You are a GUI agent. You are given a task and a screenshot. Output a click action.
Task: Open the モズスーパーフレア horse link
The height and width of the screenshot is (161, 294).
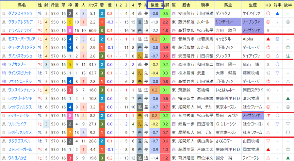pos(22,39)
